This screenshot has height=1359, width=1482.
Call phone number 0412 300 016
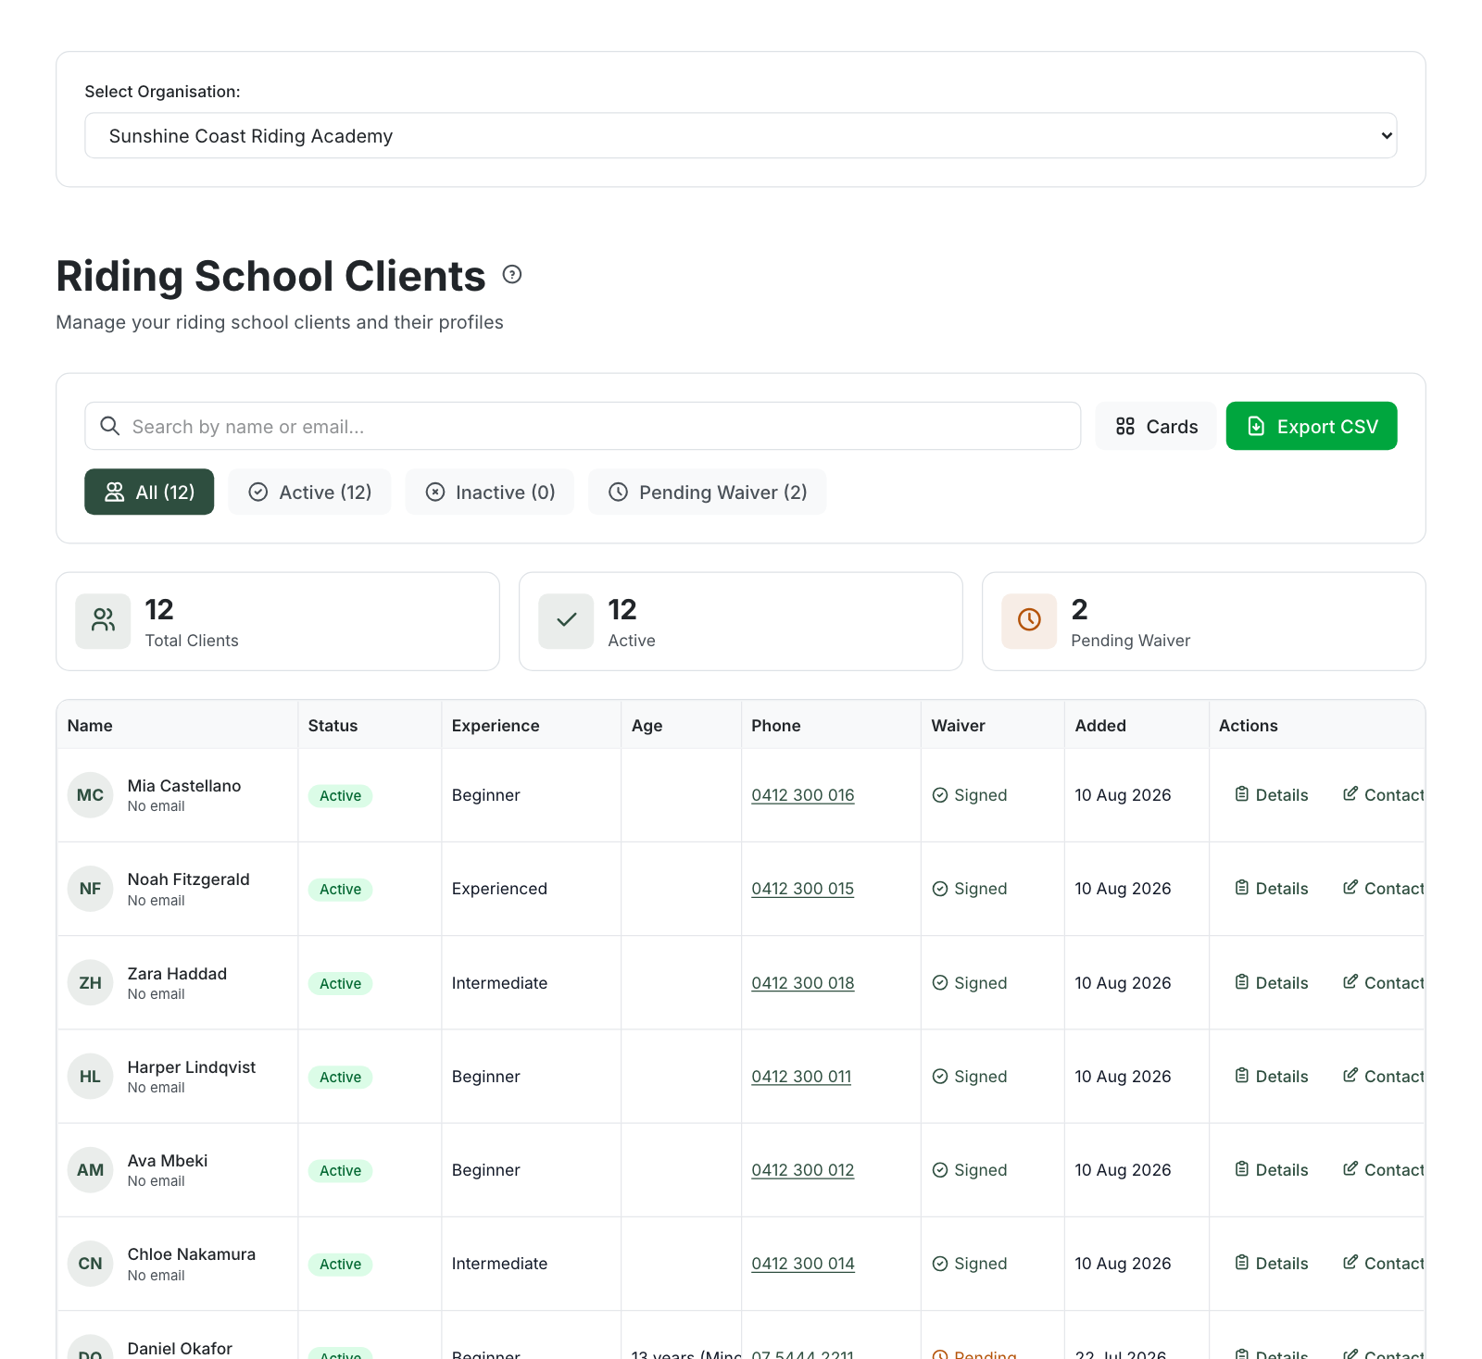(803, 795)
